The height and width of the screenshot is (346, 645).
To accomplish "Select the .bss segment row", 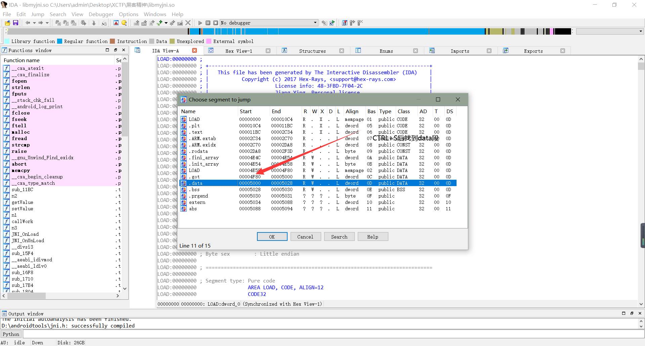I will [x=318, y=189].
